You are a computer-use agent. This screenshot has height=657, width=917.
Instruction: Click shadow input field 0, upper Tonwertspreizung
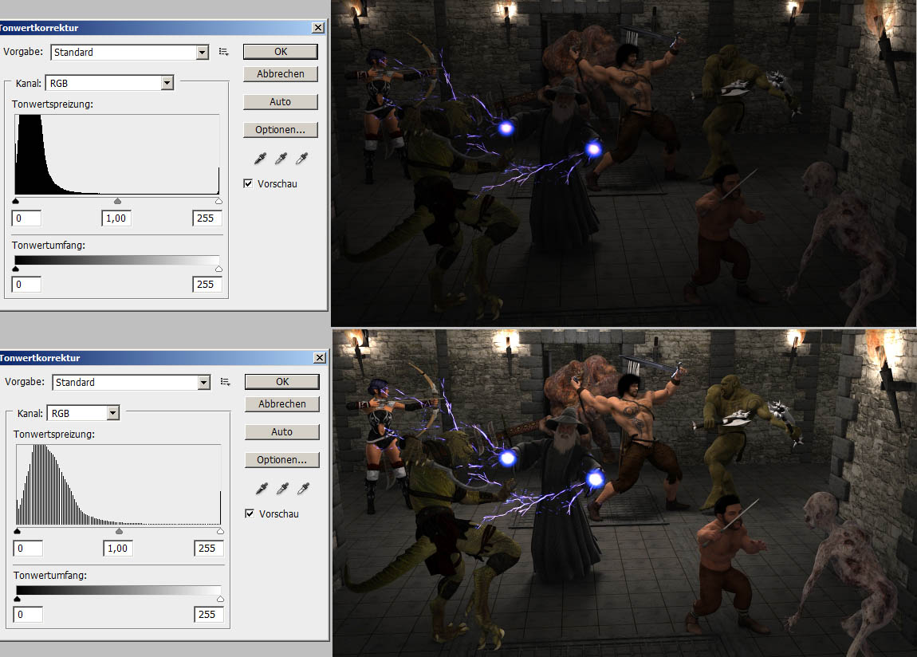tap(26, 218)
